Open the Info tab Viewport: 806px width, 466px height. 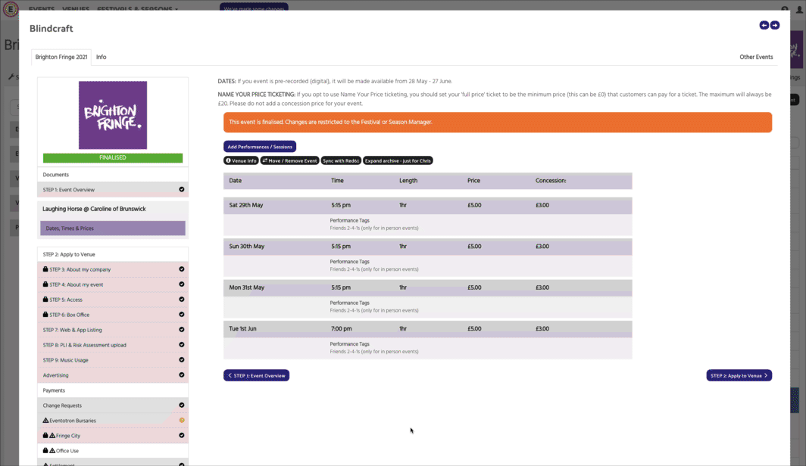(x=102, y=57)
